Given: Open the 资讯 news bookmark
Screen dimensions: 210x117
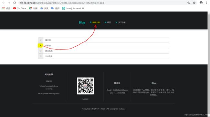Looking at the screenshot, I should 45,8.
